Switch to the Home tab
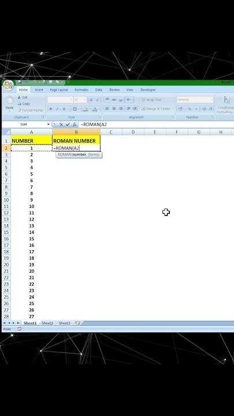This screenshot has height=416, width=234. click(23, 90)
